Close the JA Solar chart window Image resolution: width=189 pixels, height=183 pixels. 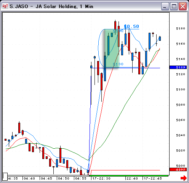183,6
